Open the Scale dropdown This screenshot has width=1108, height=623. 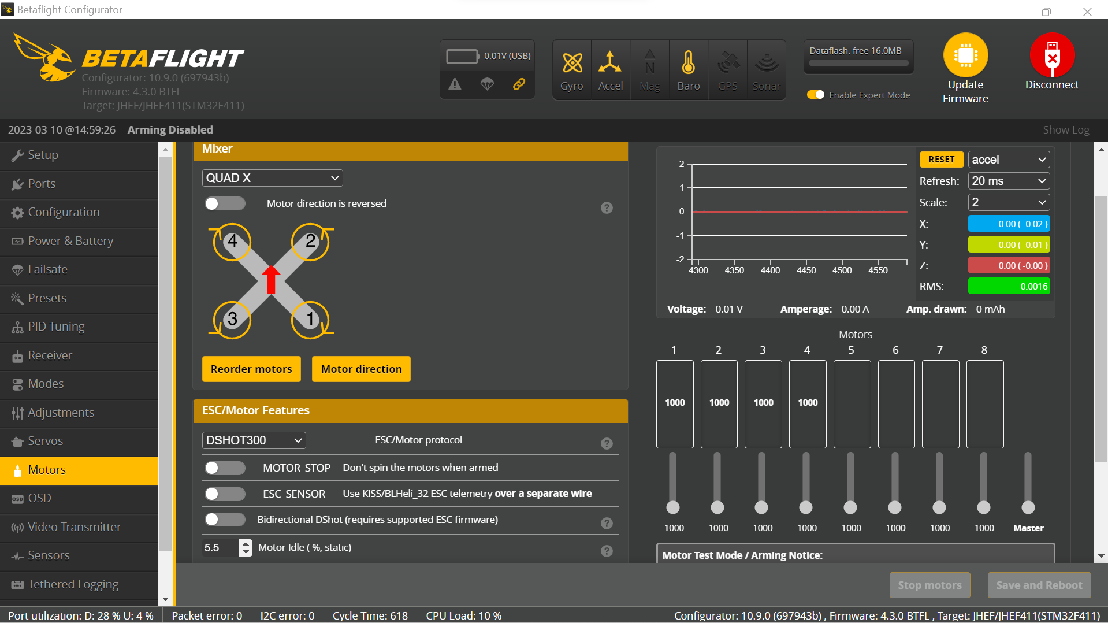pos(1009,202)
